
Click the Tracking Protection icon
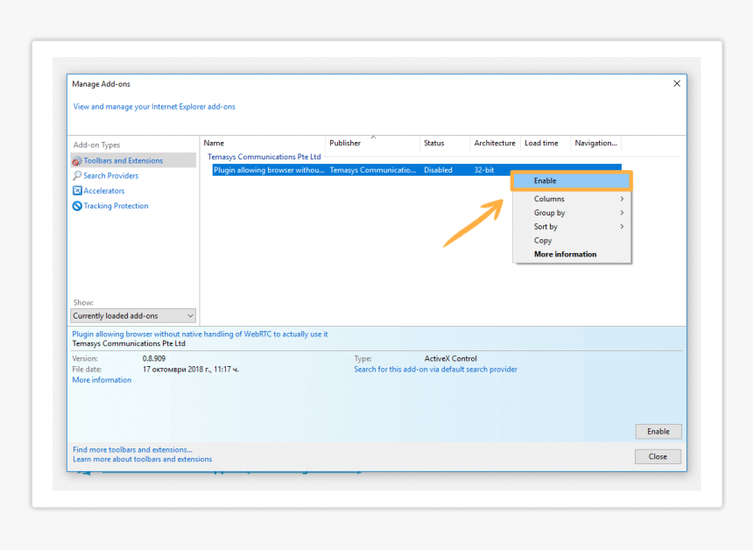77,207
